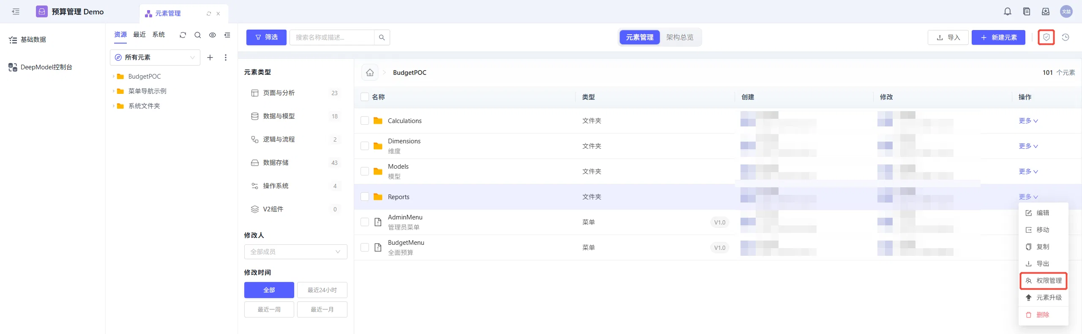This screenshot has width=1082, height=334.
Task: Filter by 最近一月 modified time
Action: [322, 309]
